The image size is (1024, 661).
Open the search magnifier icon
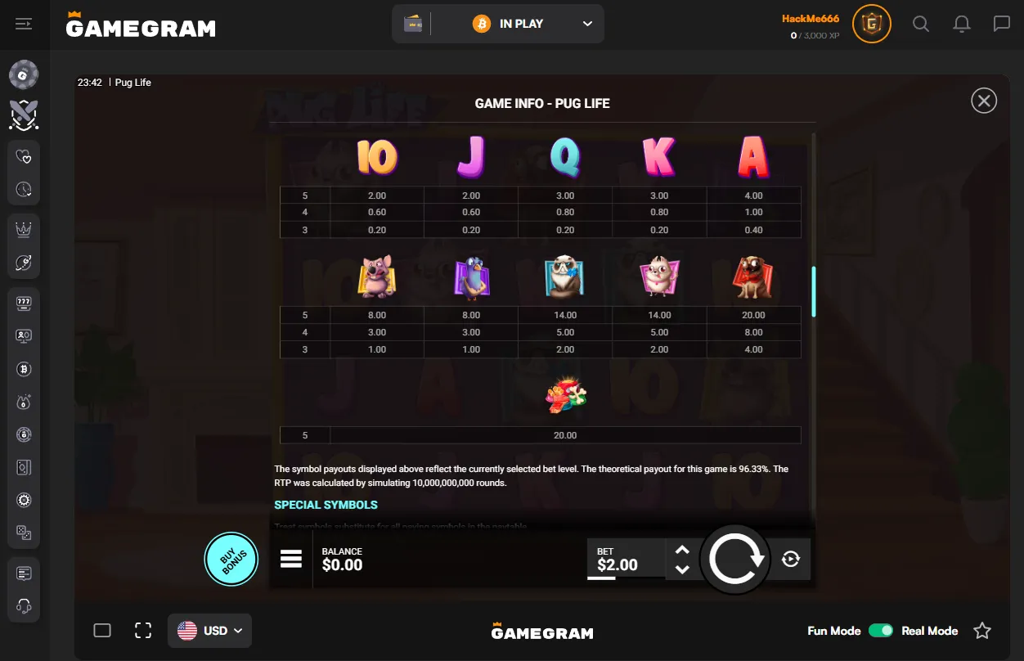(x=921, y=24)
